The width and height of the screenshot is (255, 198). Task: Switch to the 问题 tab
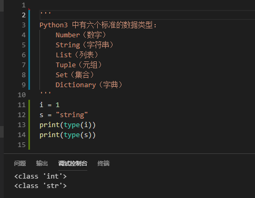click(20, 163)
